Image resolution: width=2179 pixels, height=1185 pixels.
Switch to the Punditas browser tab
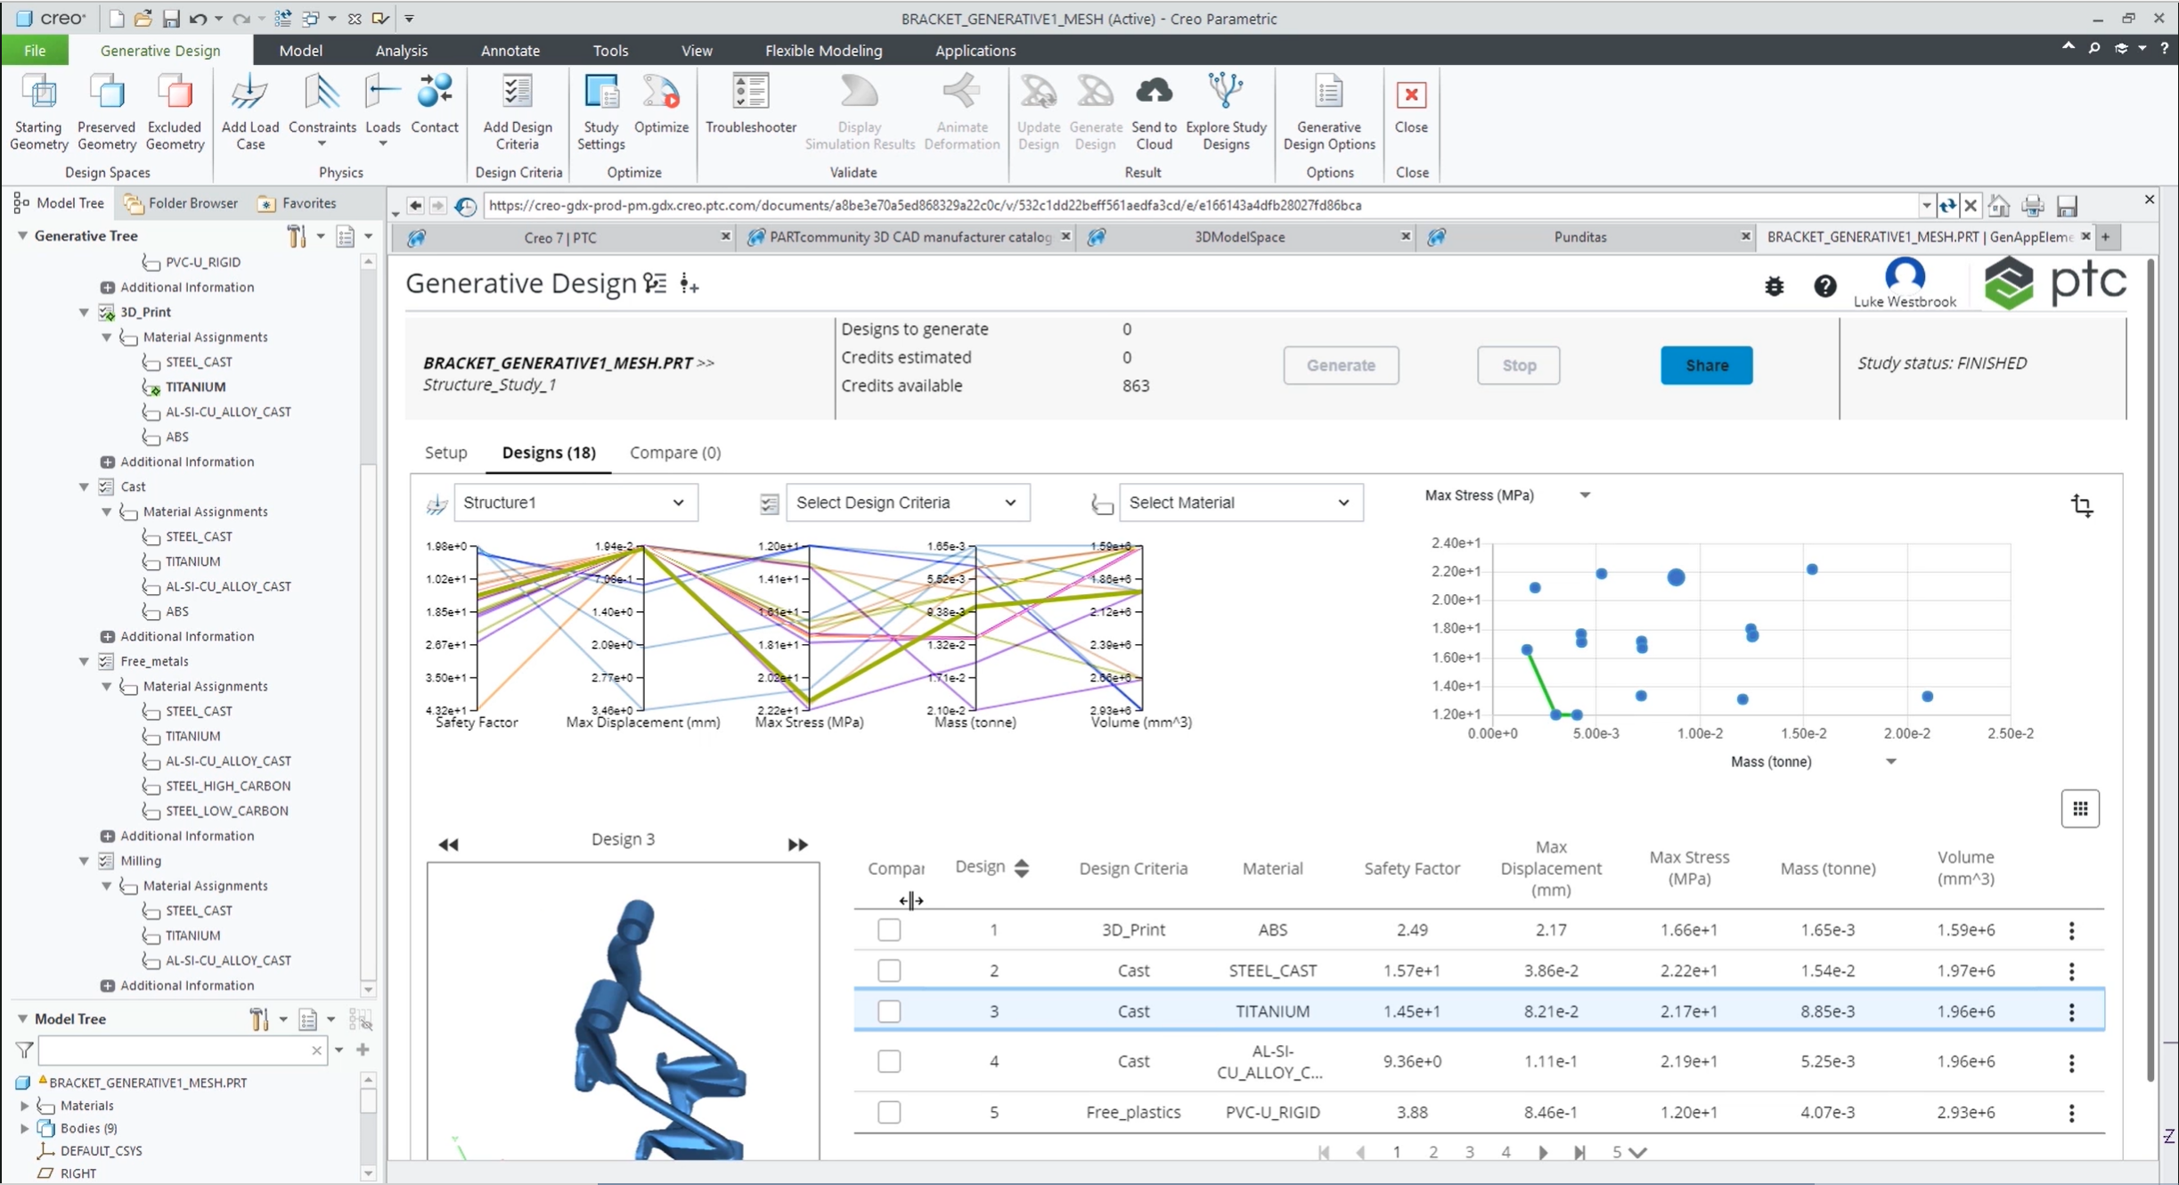1579,237
